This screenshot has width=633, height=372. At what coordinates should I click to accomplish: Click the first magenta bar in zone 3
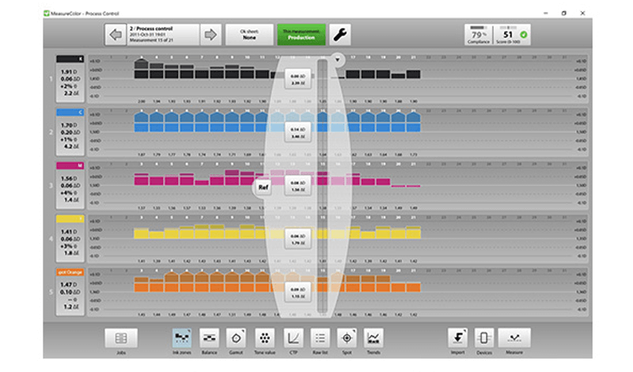141,180
